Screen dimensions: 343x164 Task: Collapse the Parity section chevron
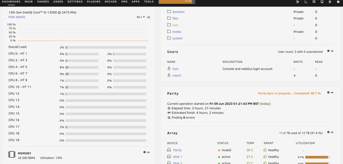332,93
